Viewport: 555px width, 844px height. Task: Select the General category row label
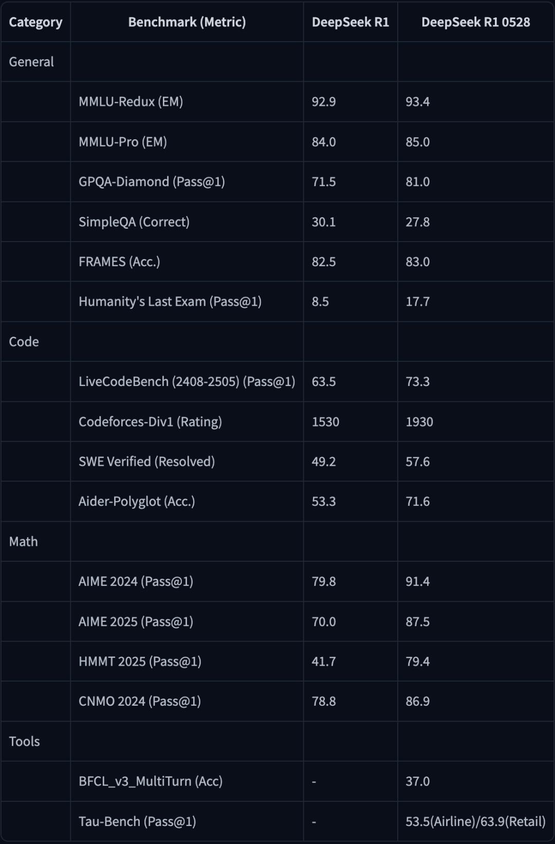[31, 62]
